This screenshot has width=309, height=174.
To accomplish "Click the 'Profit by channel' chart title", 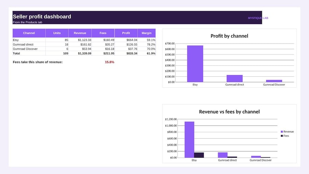I will (229, 36).
